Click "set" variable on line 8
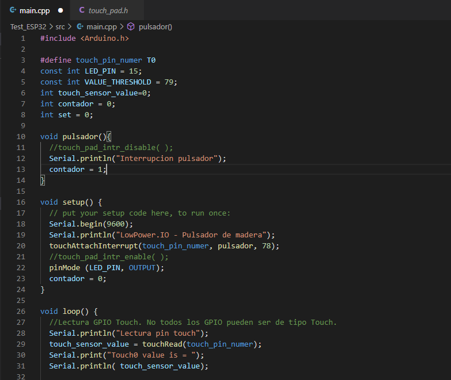This screenshot has height=380, width=451. pos(65,115)
